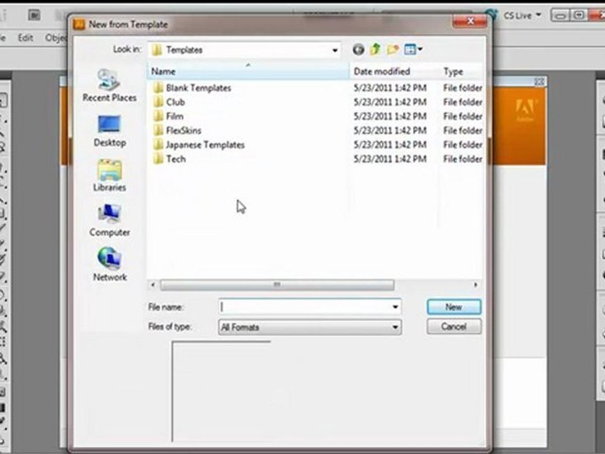Image resolution: width=605 pixels, height=454 pixels.
Task: Go up one folder level
Action: tap(376, 49)
